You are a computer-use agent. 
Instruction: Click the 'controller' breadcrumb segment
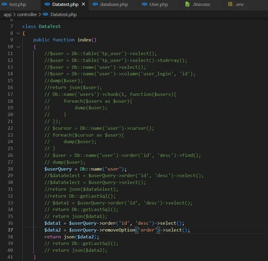tap(27, 15)
